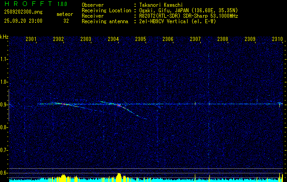Click the HROFFT title text
This screenshot has width=287, height=182.
click(28, 4)
